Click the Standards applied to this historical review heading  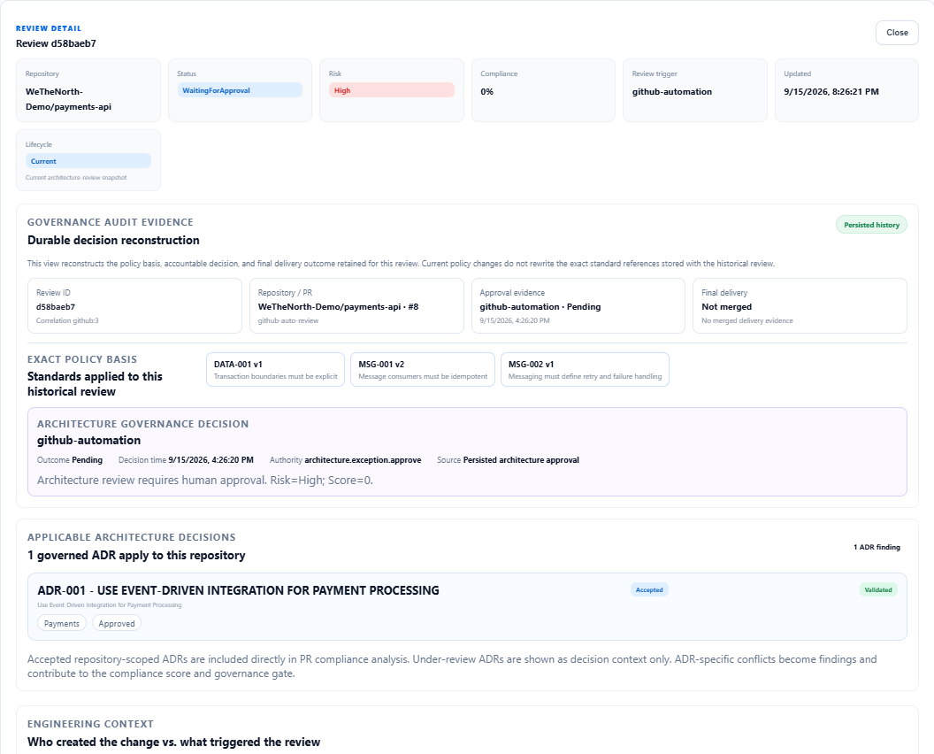point(95,384)
